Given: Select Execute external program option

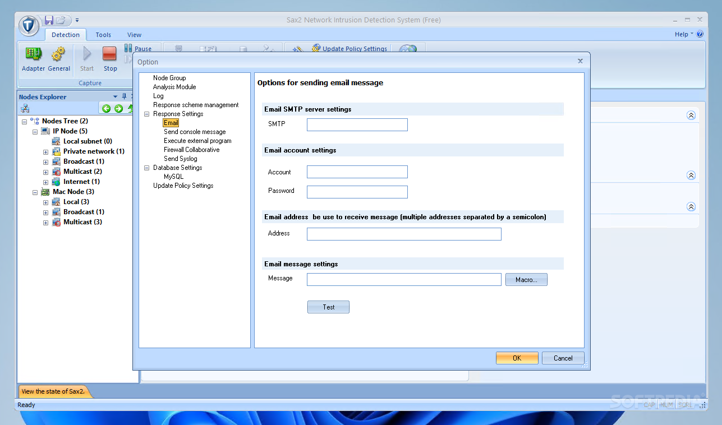Looking at the screenshot, I should click(197, 141).
